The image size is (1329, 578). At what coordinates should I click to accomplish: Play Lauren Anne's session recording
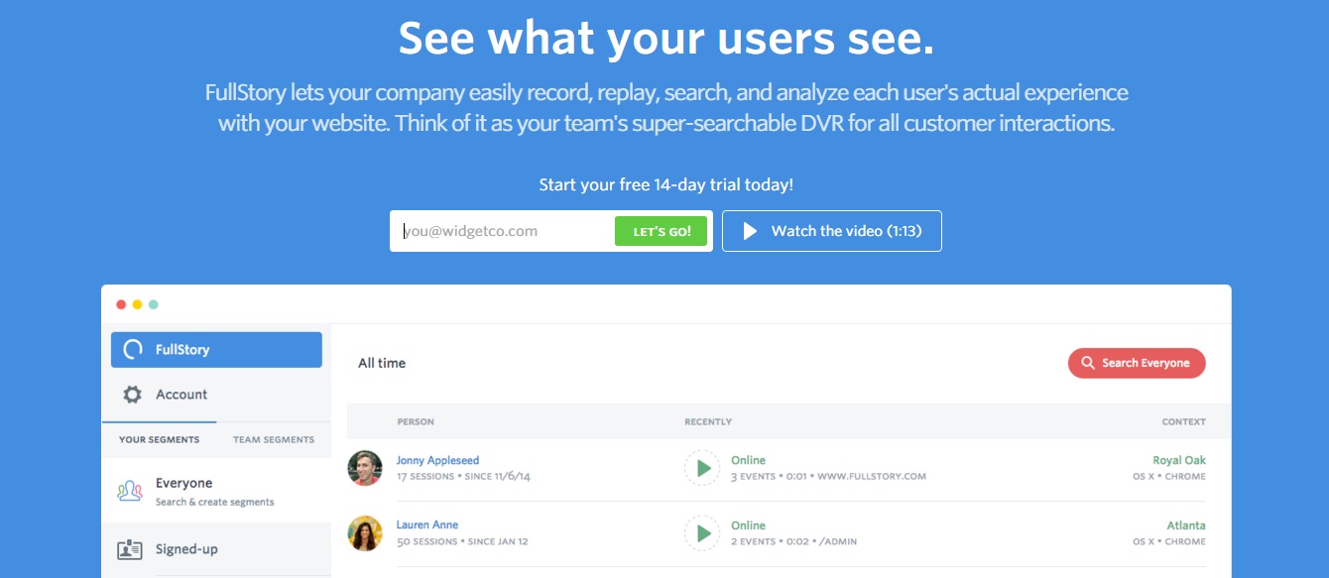coord(703,533)
